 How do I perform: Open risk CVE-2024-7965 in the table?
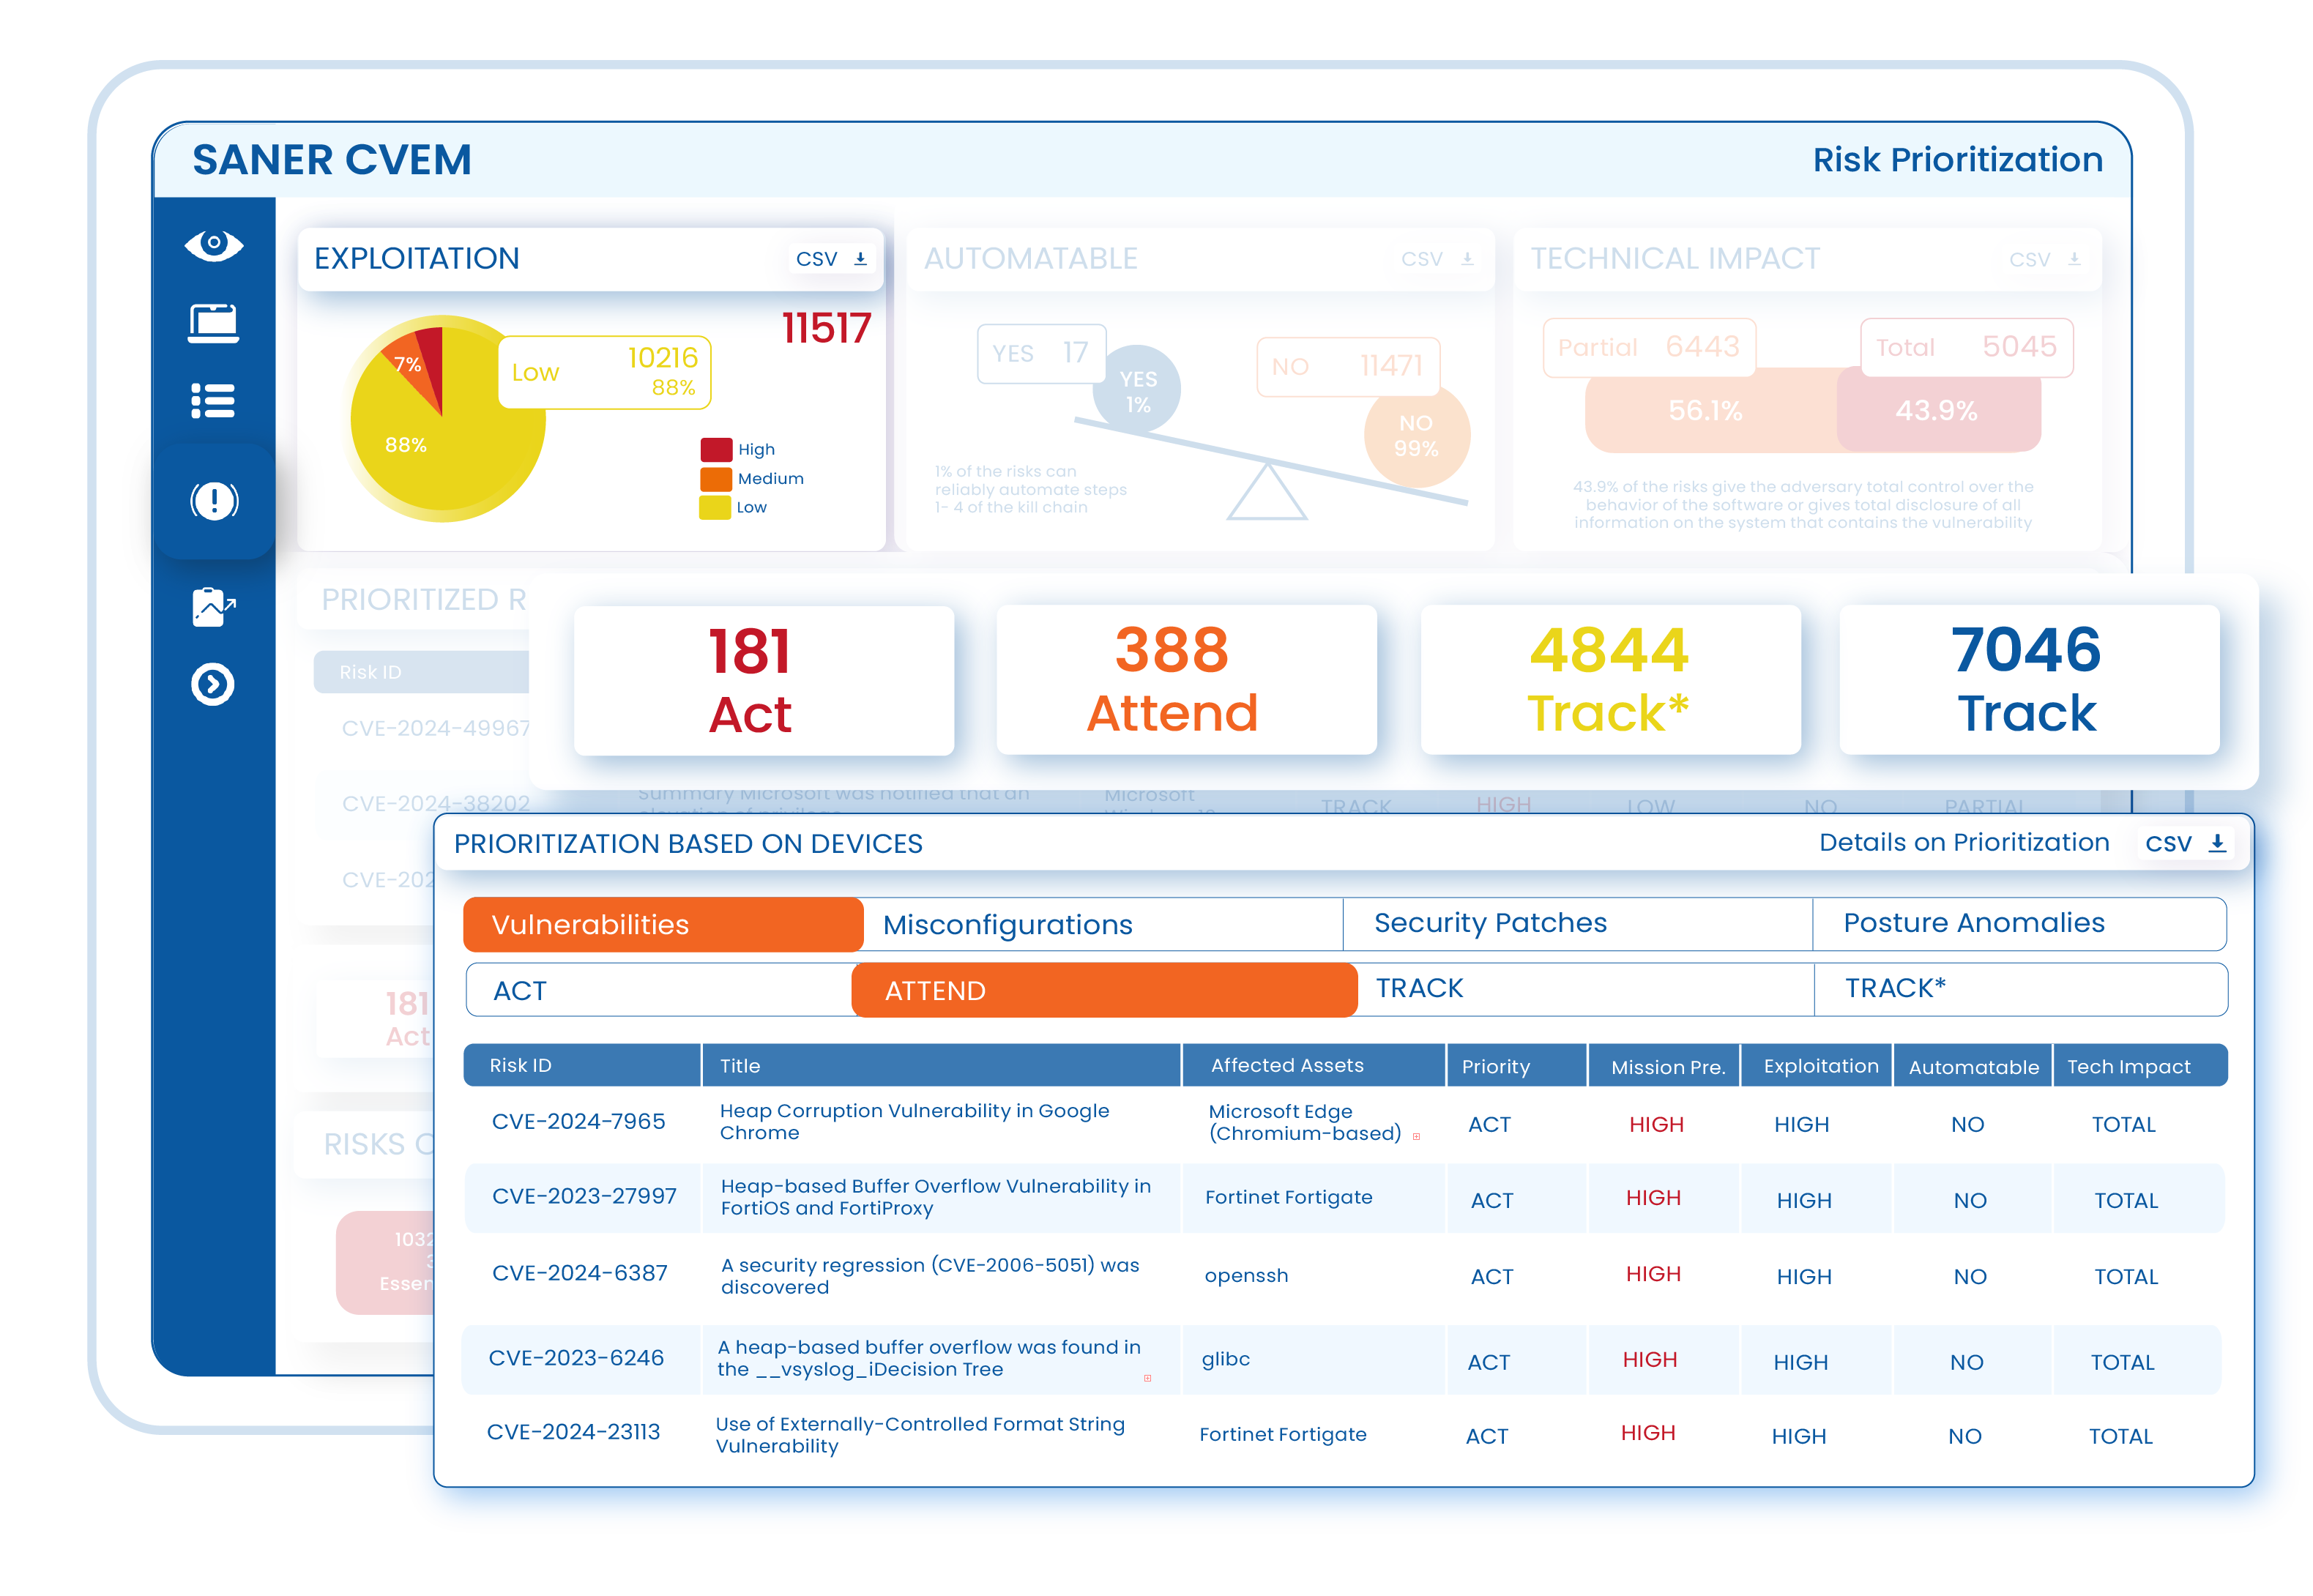[x=578, y=1121]
